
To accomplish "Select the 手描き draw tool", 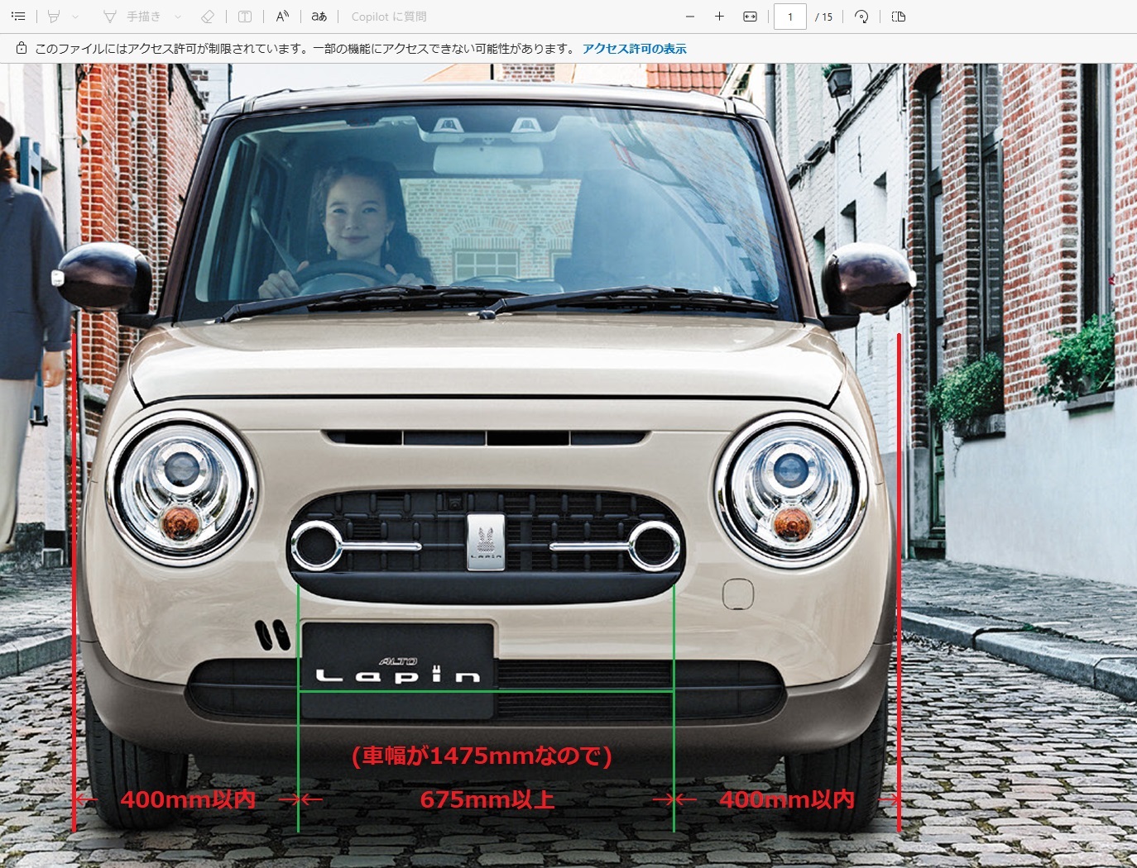I will [x=132, y=17].
